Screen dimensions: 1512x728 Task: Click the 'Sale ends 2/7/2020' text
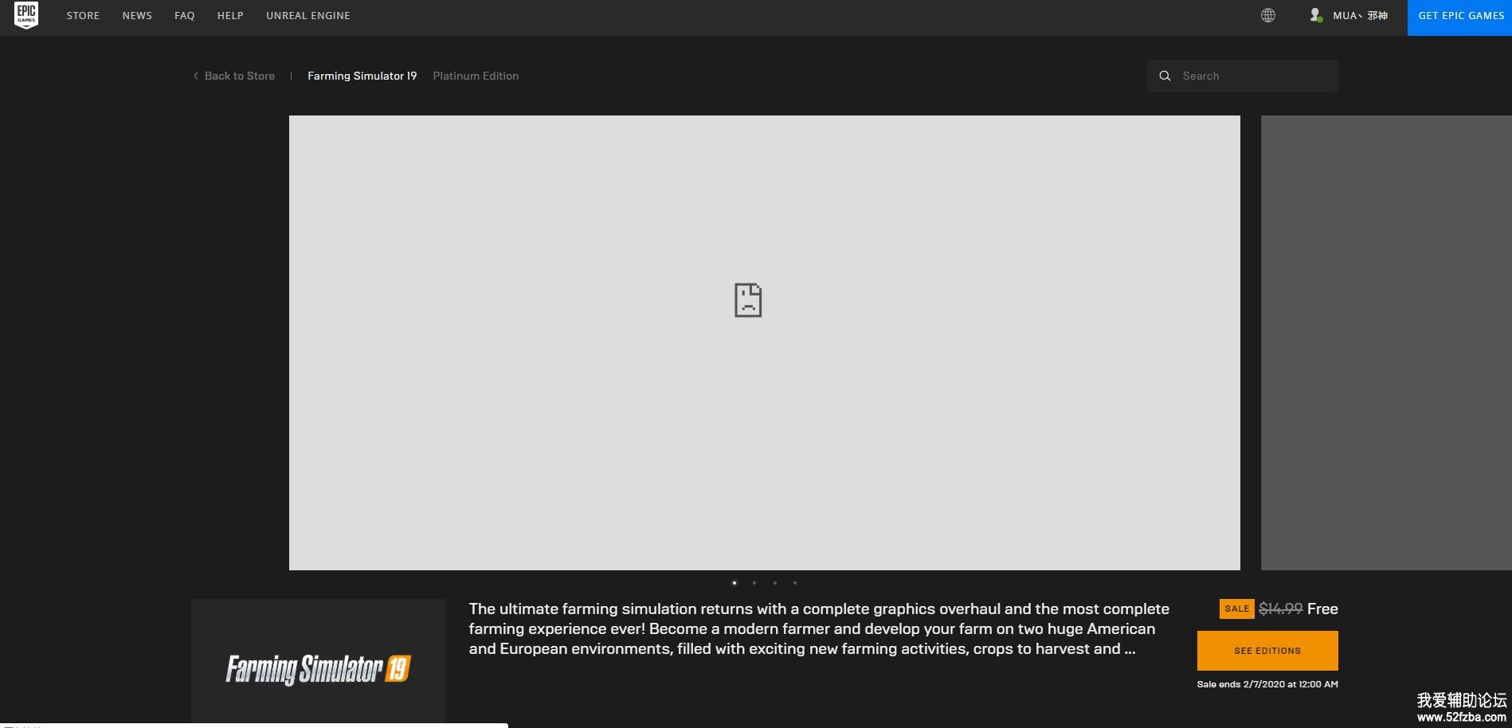click(1267, 684)
